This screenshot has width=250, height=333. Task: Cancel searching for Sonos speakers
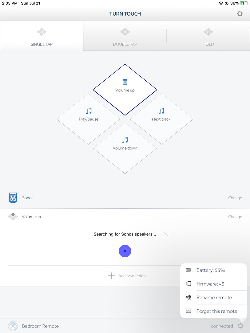(166, 234)
